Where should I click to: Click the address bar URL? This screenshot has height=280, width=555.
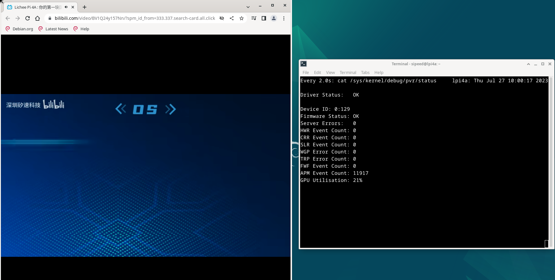coord(135,18)
